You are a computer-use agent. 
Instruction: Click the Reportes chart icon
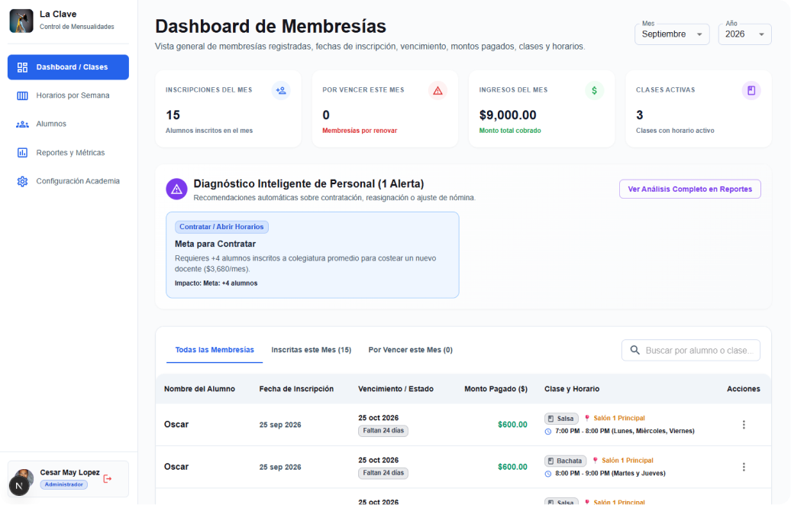click(22, 153)
